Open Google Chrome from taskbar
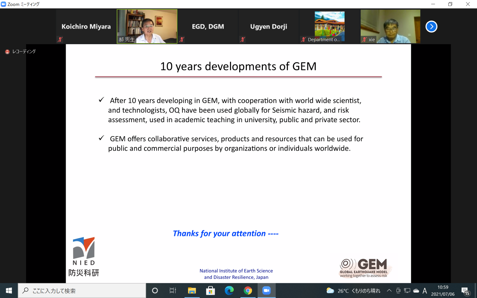Screen dimensions: 477x298 pyautogui.click(x=248, y=290)
